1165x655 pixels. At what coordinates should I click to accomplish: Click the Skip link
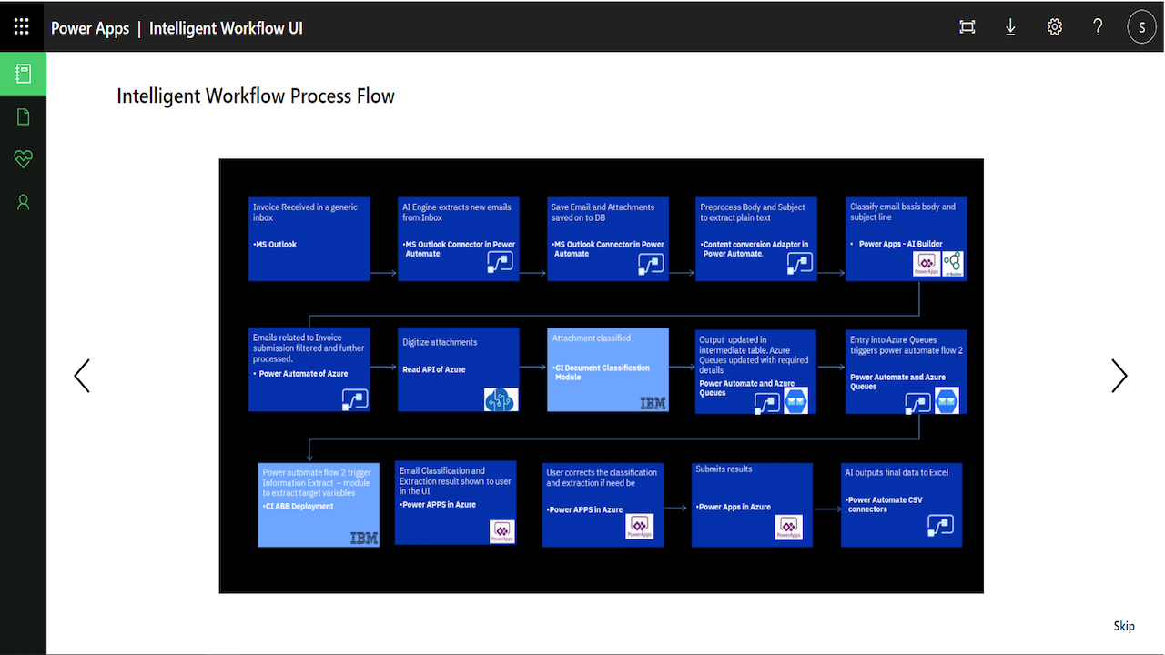point(1124,626)
